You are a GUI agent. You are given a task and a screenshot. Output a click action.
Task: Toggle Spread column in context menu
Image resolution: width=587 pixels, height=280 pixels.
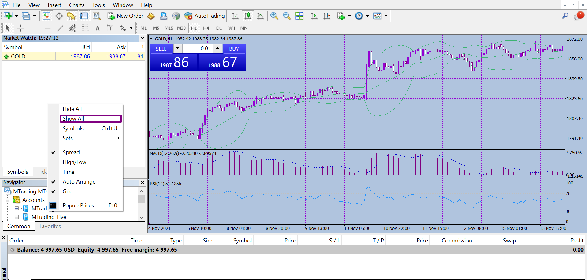pyautogui.click(x=71, y=152)
